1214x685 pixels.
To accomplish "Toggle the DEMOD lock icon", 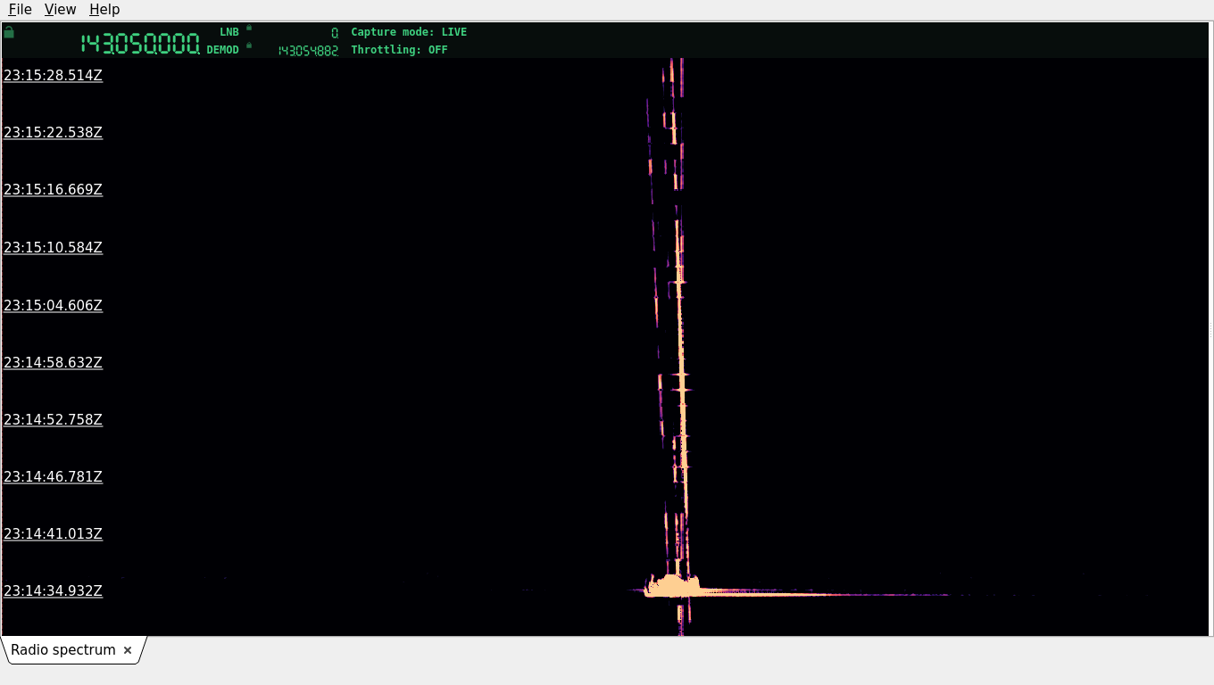I will [249, 45].
